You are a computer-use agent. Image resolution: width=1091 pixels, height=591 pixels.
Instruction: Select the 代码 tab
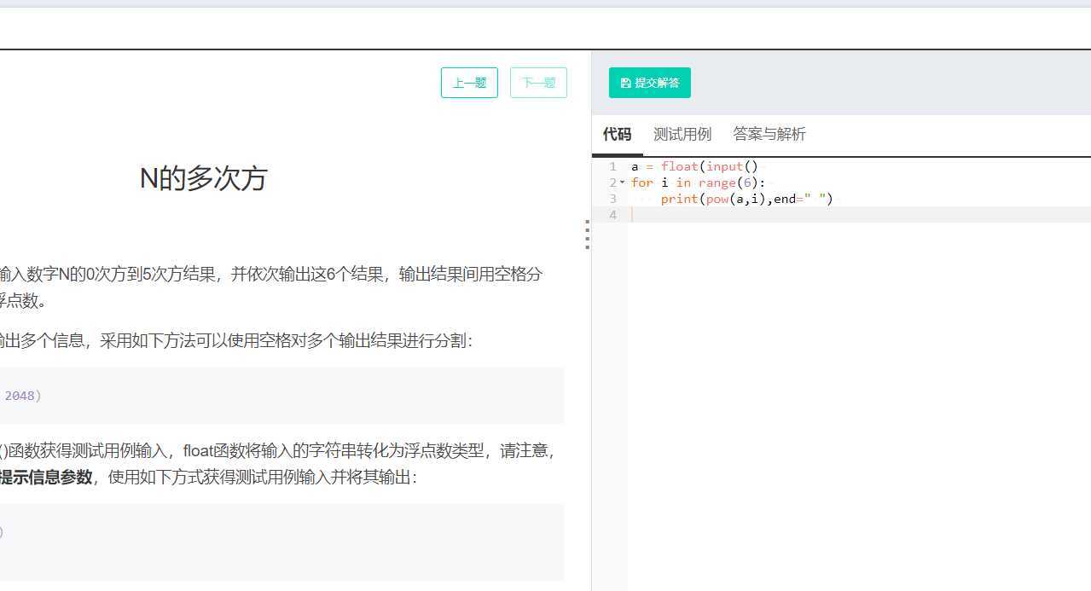click(617, 134)
